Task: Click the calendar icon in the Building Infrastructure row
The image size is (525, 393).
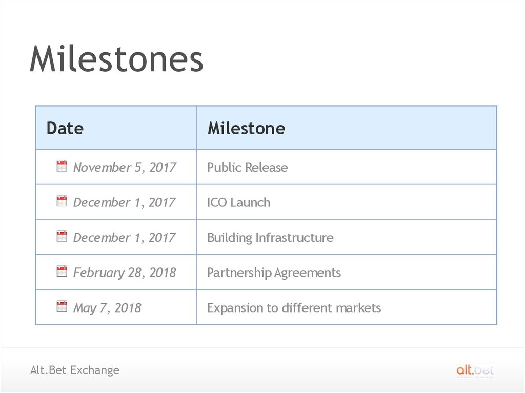Action: [62, 236]
